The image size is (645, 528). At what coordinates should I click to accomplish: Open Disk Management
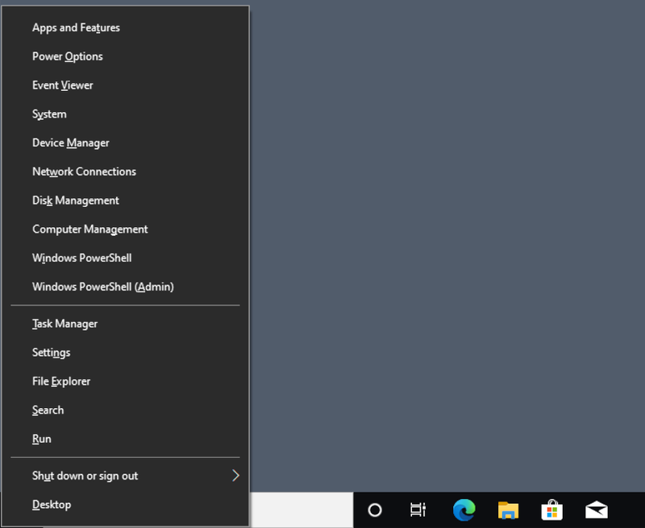[x=125, y=200]
